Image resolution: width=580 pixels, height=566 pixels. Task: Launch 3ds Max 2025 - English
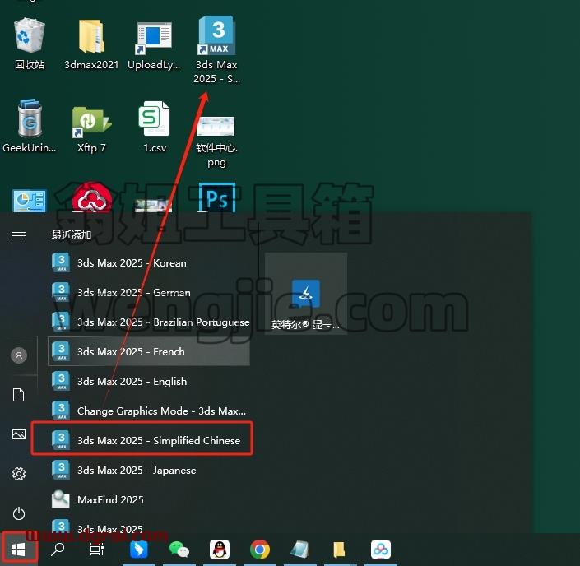click(x=149, y=381)
